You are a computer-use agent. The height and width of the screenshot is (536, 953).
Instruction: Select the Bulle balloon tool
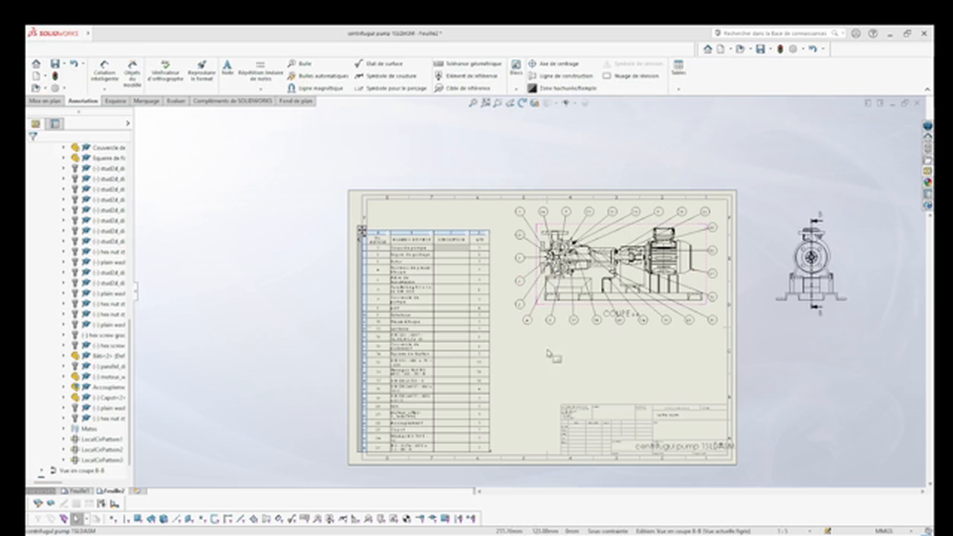[300, 64]
